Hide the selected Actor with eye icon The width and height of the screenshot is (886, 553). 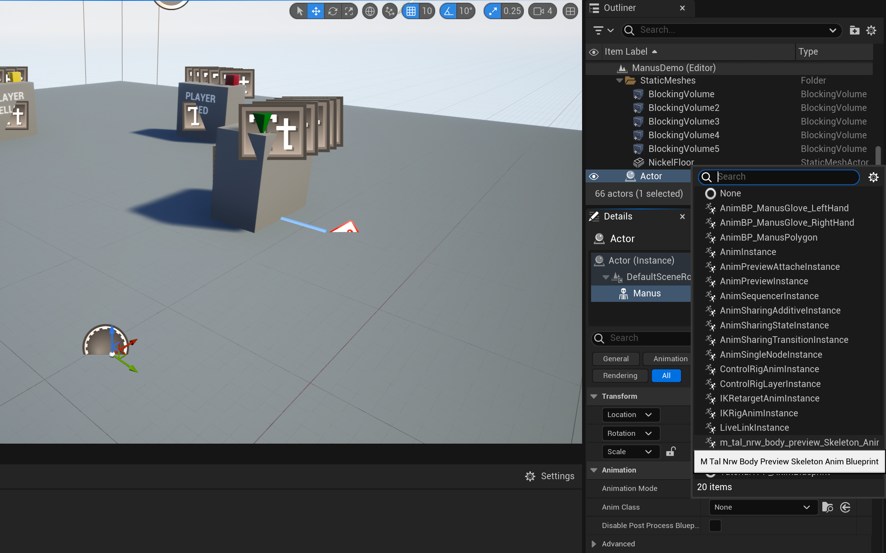click(594, 177)
